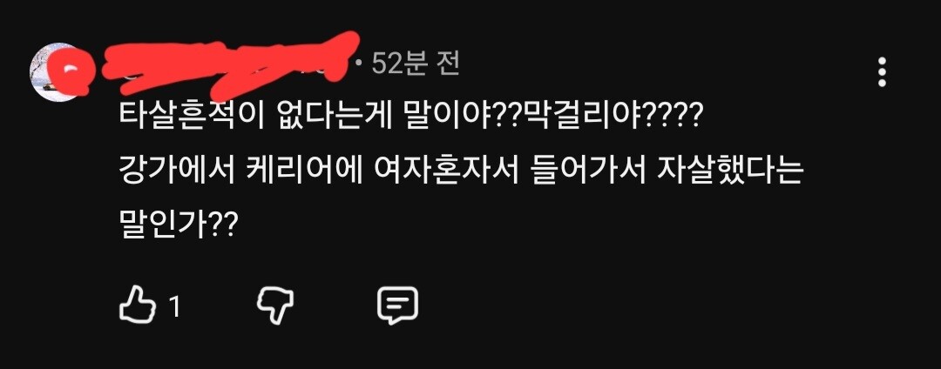
Task: Like the comment with thumbs-up icon
Action: tap(138, 306)
